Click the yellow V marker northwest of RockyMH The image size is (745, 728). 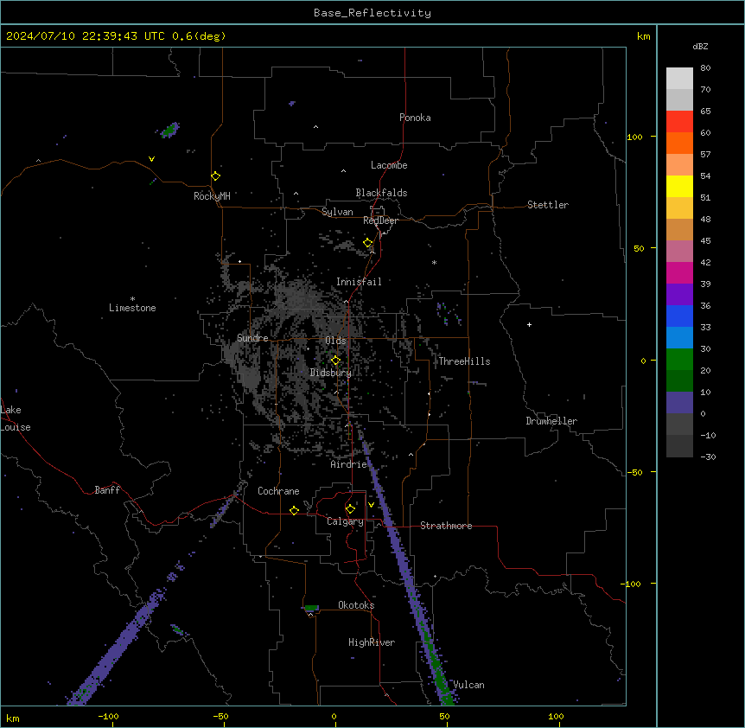(151, 159)
